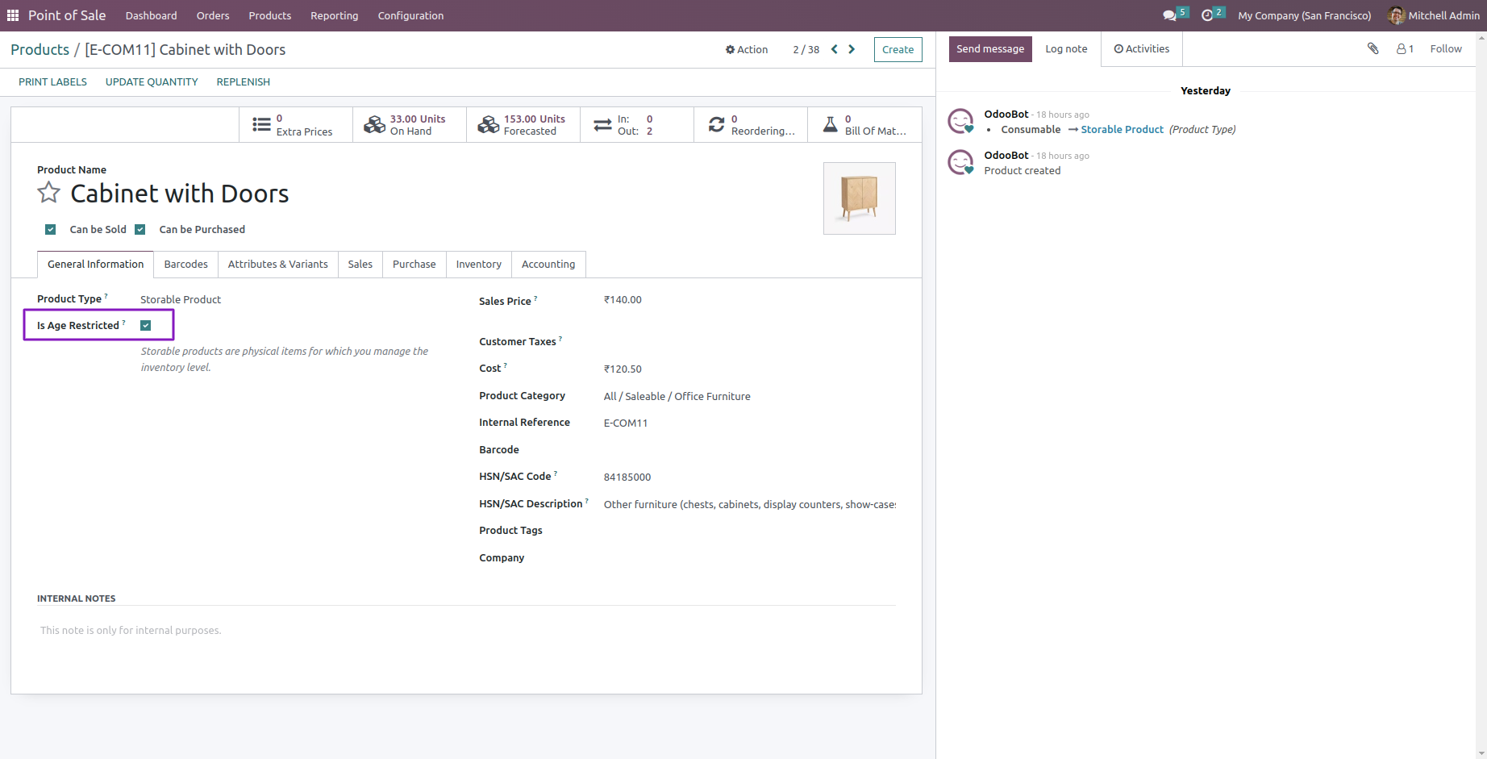
Task: Disable the Can be Purchased option
Action: pyautogui.click(x=140, y=229)
